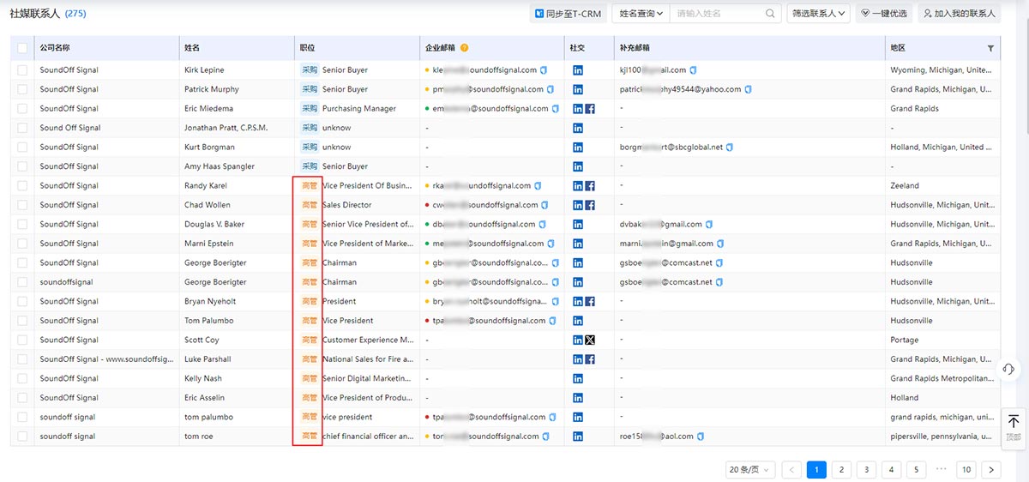Click the name George Boerigter in SoundOff Signal row
This screenshot has height=482, width=1029.
(x=215, y=263)
